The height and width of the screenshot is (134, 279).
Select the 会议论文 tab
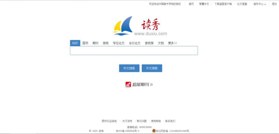pyautogui.click(x=135, y=43)
